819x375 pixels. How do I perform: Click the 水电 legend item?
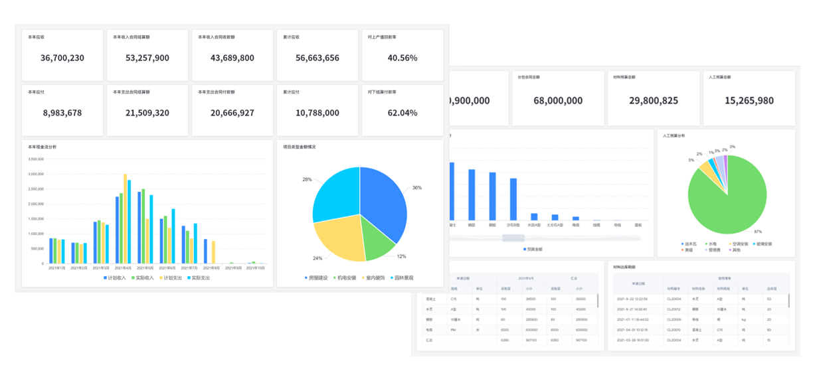711,244
